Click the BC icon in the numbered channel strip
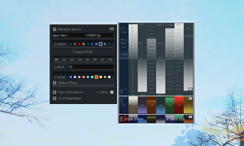Image resolution: width=244 pixels, height=146 pixels. tap(121, 100)
